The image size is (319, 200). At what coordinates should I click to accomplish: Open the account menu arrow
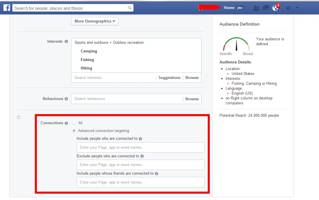point(297,8)
